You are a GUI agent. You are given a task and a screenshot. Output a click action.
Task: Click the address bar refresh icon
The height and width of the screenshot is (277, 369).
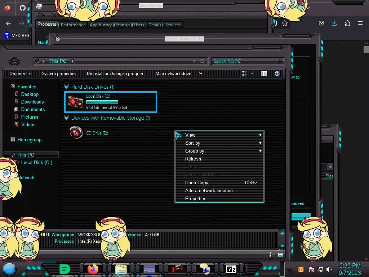(x=202, y=61)
